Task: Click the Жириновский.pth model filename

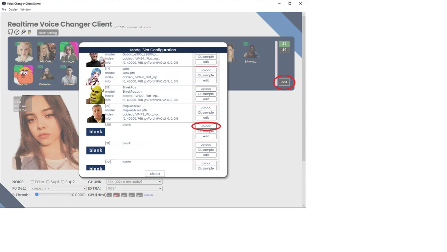Action: tap(134, 110)
